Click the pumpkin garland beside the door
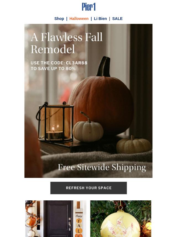The height and width of the screenshot is (237, 177). pos(31,219)
